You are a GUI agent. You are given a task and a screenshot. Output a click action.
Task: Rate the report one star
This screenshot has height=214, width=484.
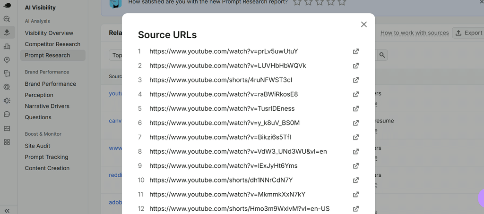pyautogui.click(x=297, y=2)
